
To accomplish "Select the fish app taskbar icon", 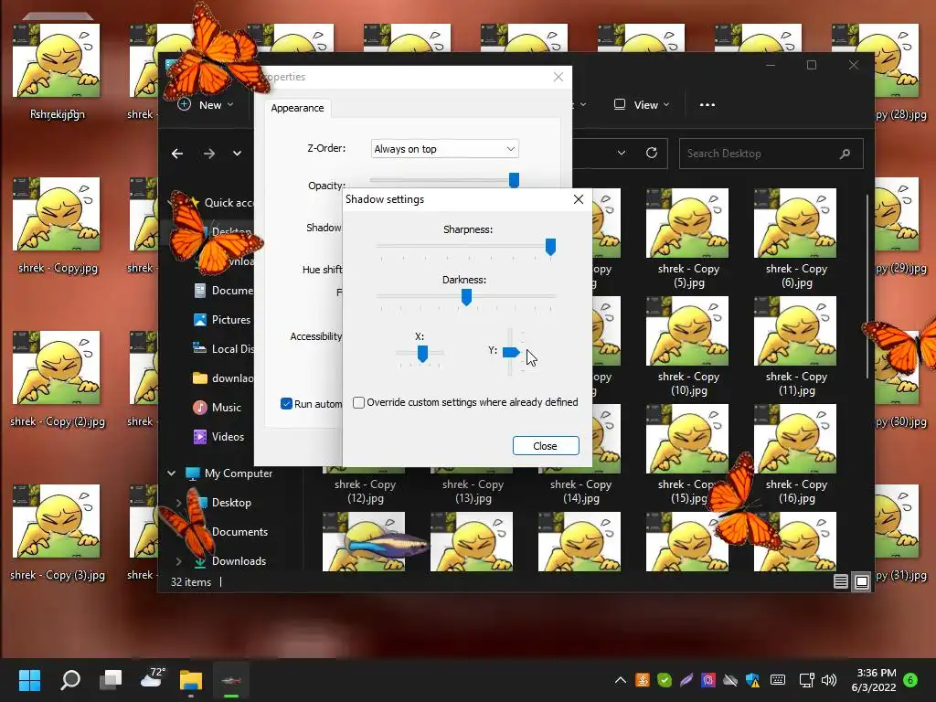I will click(231, 680).
